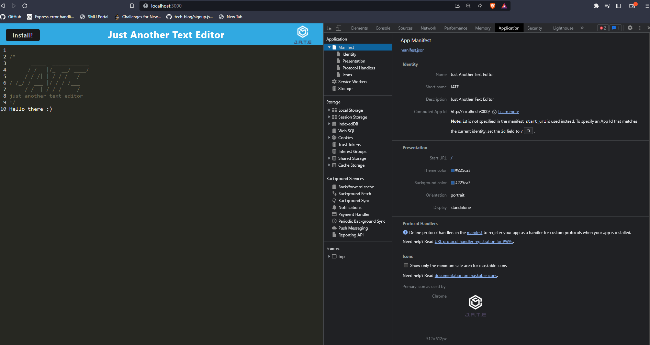Open the browser extensions puzzle icon

597,6
